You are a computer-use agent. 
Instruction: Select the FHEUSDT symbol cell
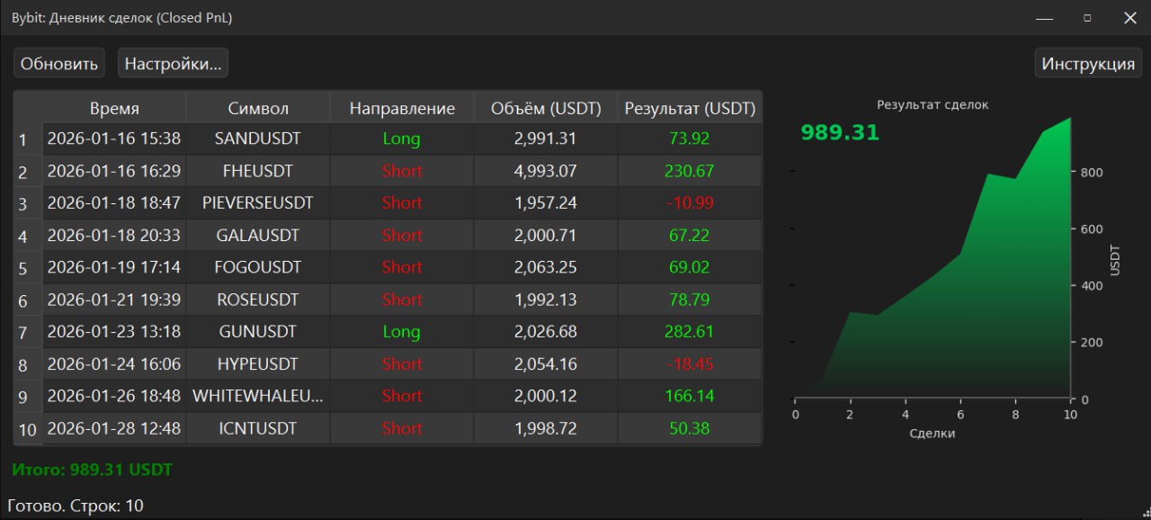coord(258,171)
